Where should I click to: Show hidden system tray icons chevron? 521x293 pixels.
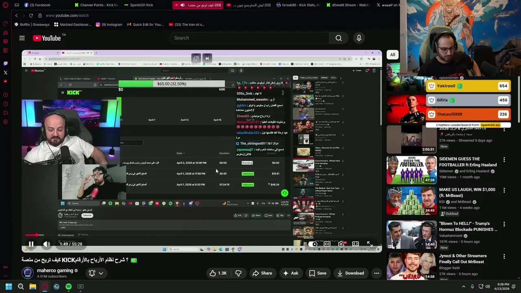pyautogui.click(x=464, y=286)
